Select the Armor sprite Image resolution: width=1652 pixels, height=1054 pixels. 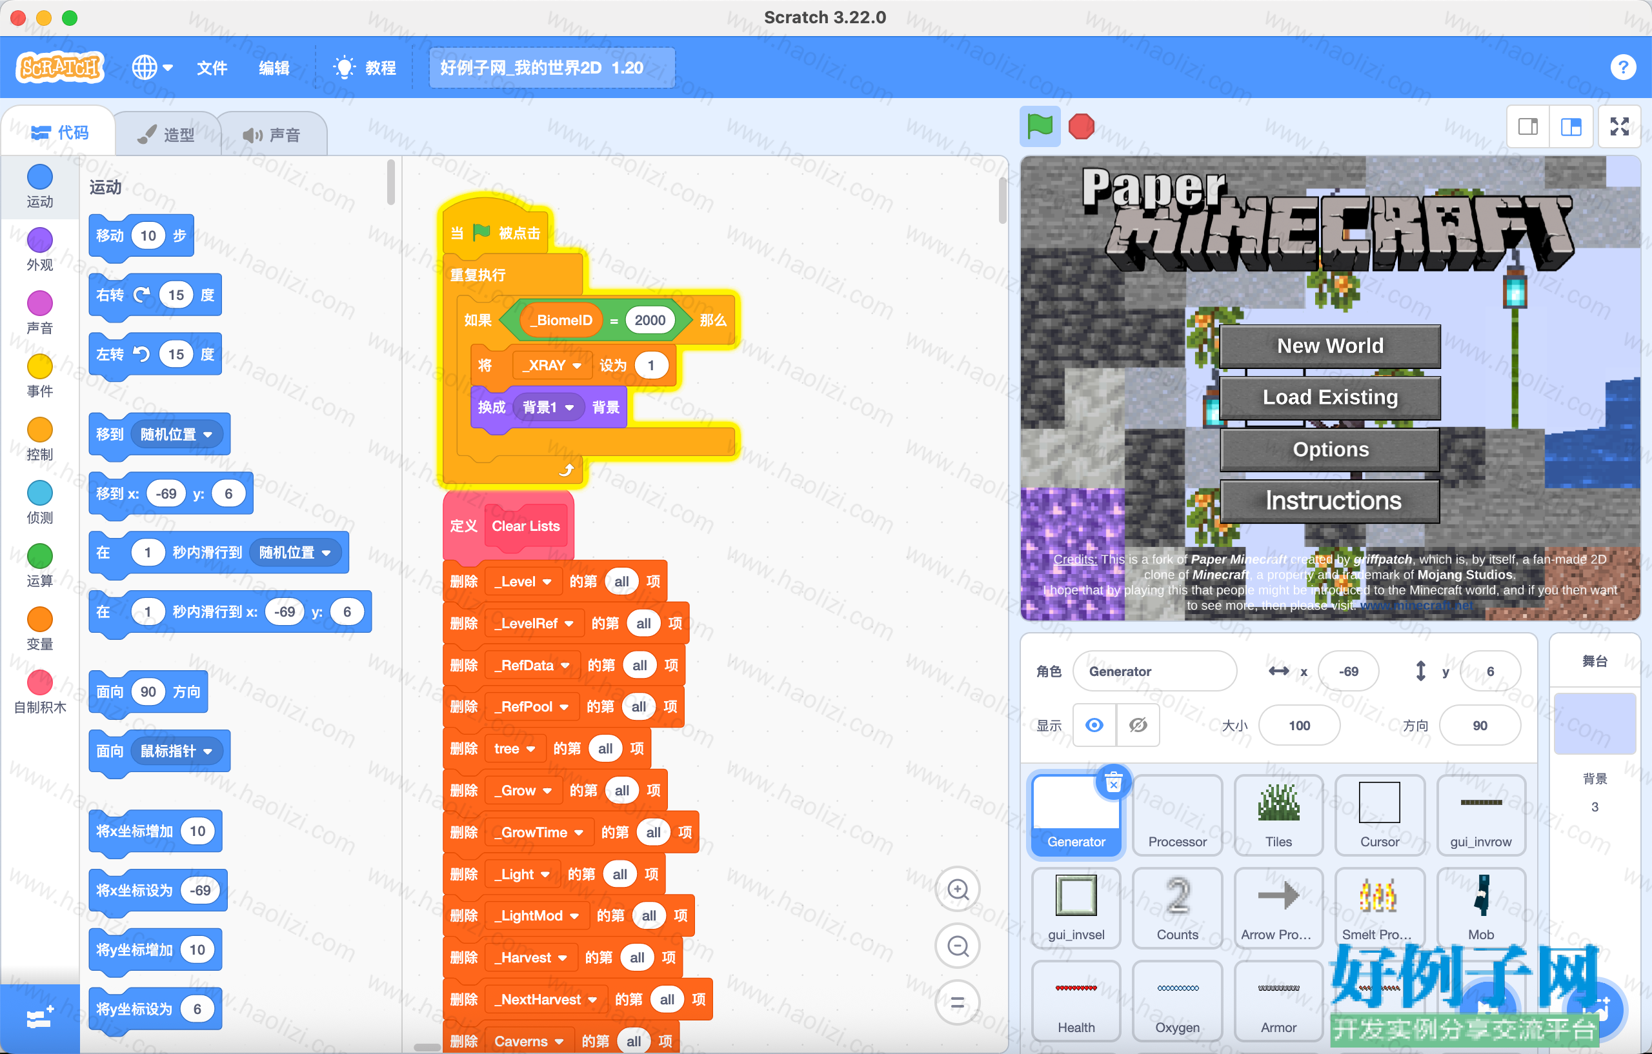pos(1278,1001)
